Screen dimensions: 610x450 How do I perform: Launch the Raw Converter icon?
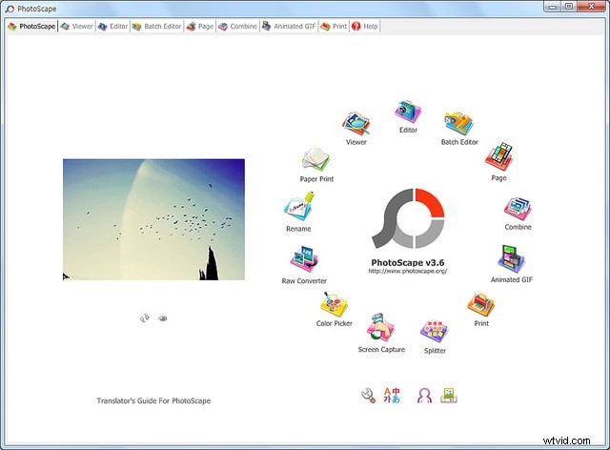[305, 261]
